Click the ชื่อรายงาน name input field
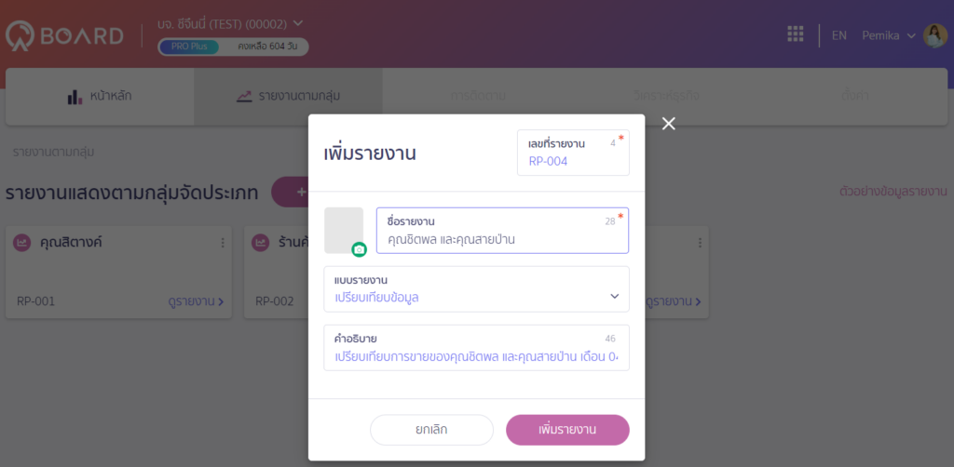The height and width of the screenshot is (467, 954). tap(501, 239)
